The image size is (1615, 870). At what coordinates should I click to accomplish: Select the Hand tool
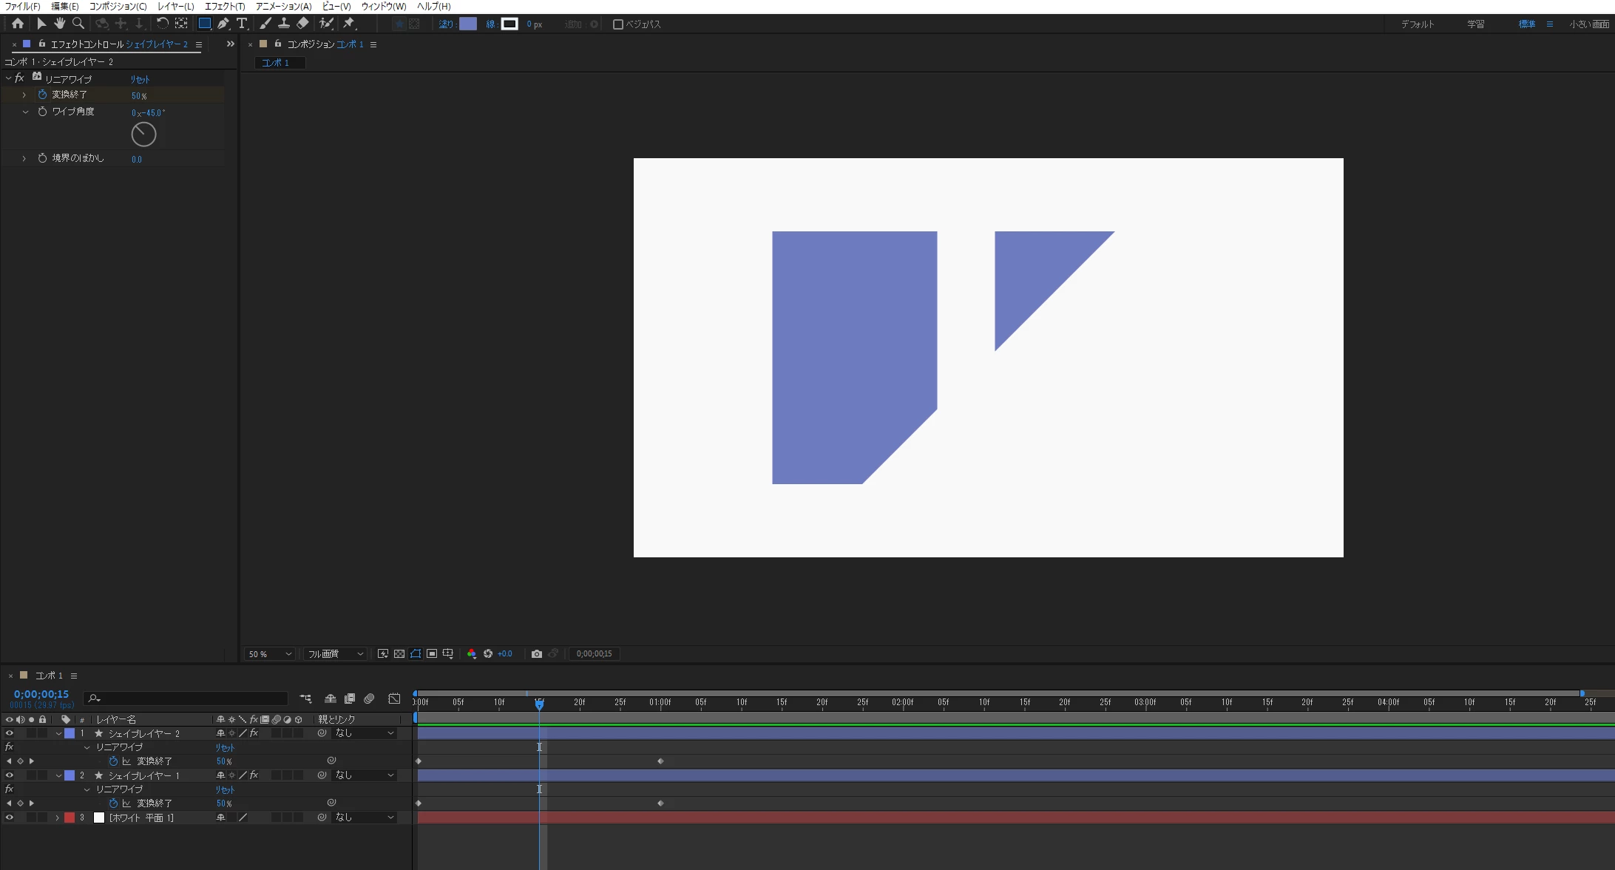60,24
